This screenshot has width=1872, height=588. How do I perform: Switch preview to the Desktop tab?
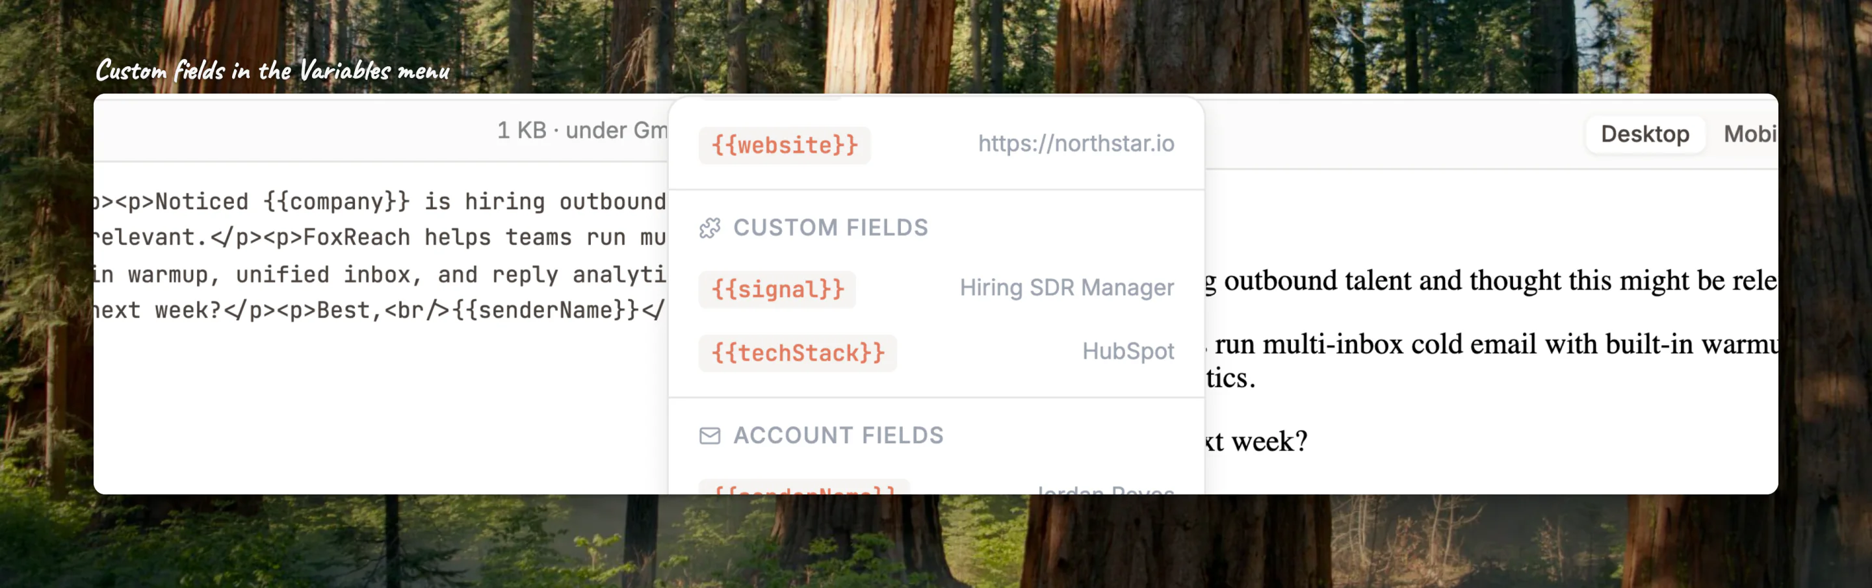click(1644, 134)
